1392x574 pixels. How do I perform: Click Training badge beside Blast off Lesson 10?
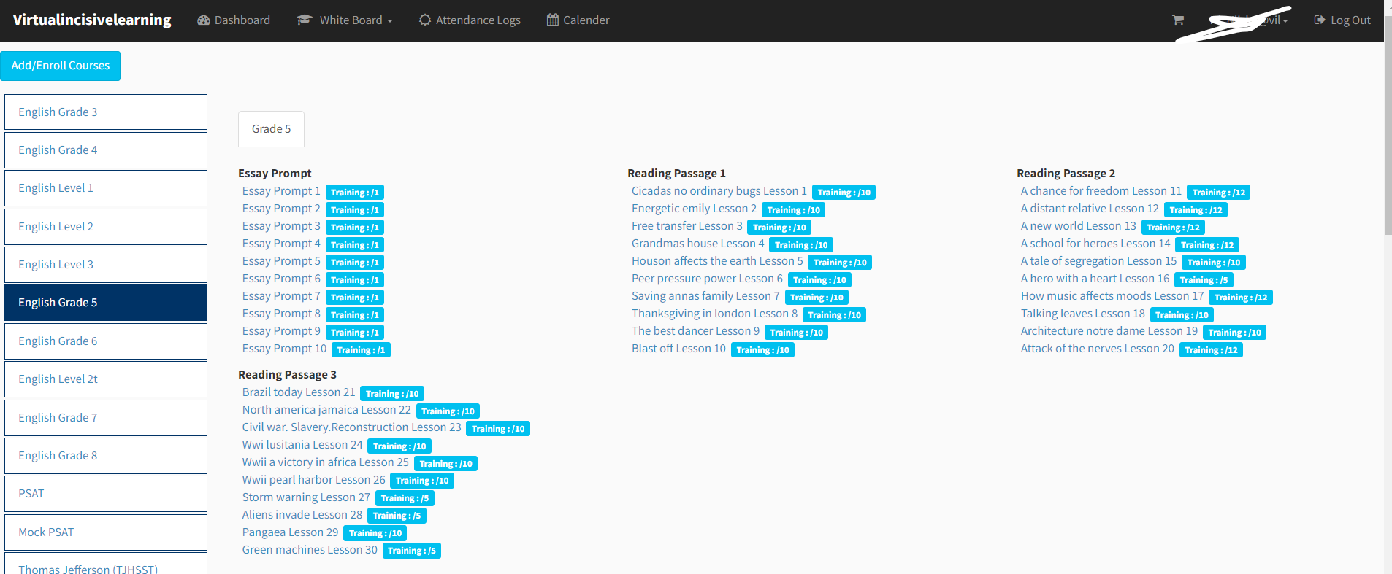762,350
